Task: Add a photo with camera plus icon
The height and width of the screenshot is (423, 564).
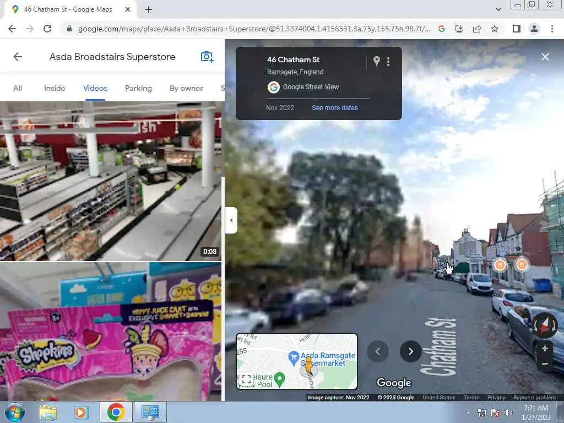Action: [x=207, y=57]
